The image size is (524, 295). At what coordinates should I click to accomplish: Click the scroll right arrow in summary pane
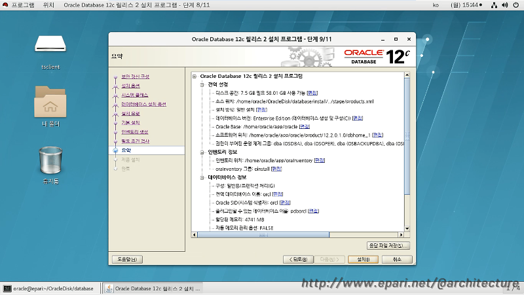point(402,235)
